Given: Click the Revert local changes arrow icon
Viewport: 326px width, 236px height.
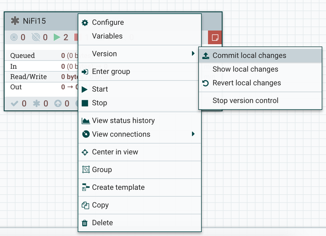Looking at the screenshot, I should [x=206, y=83].
